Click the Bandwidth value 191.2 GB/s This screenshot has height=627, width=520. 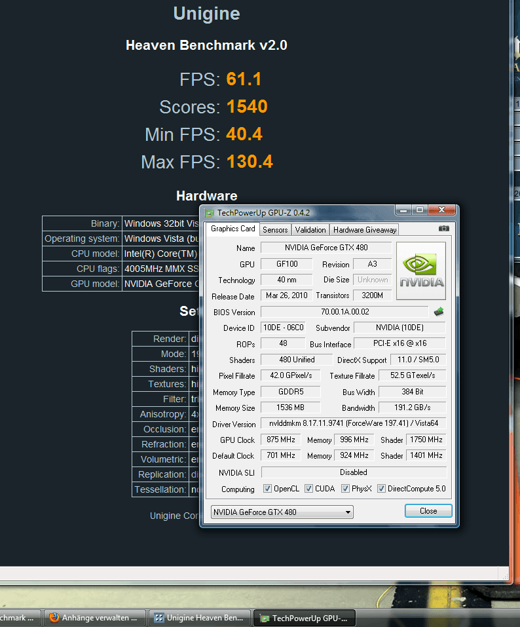413,408
